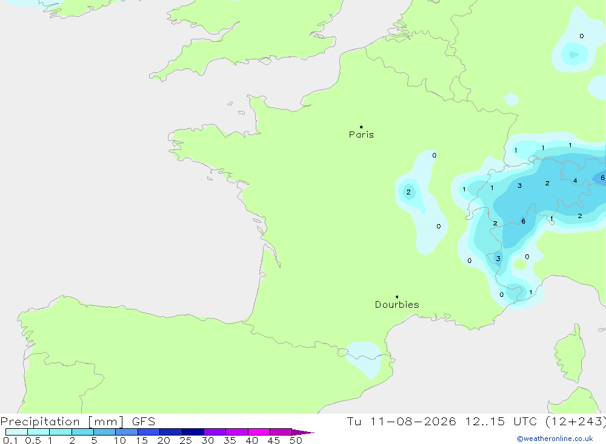Select the Dourbies location dot marker
The height and width of the screenshot is (444, 606).
pos(397,297)
